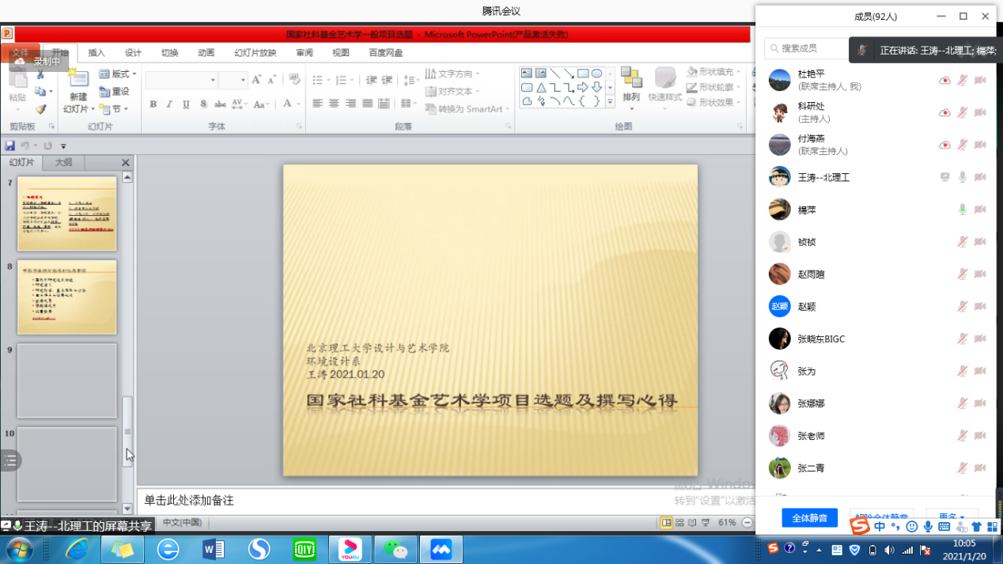
Task: Click the Bold formatting icon
Action: (153, 104)
